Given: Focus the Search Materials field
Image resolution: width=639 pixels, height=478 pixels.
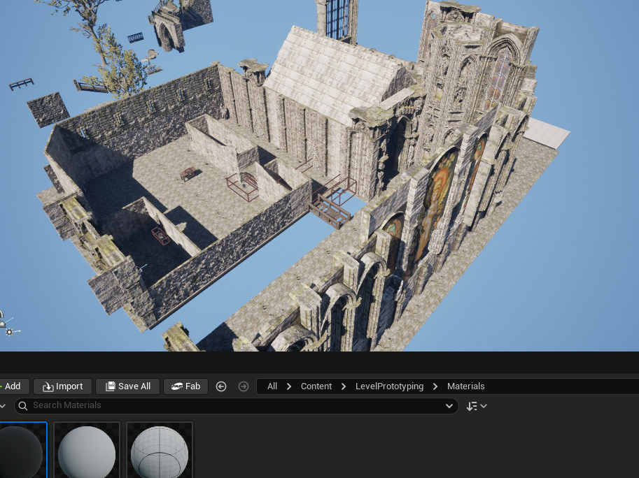Looking at the screenshot, I should point(231,405).
